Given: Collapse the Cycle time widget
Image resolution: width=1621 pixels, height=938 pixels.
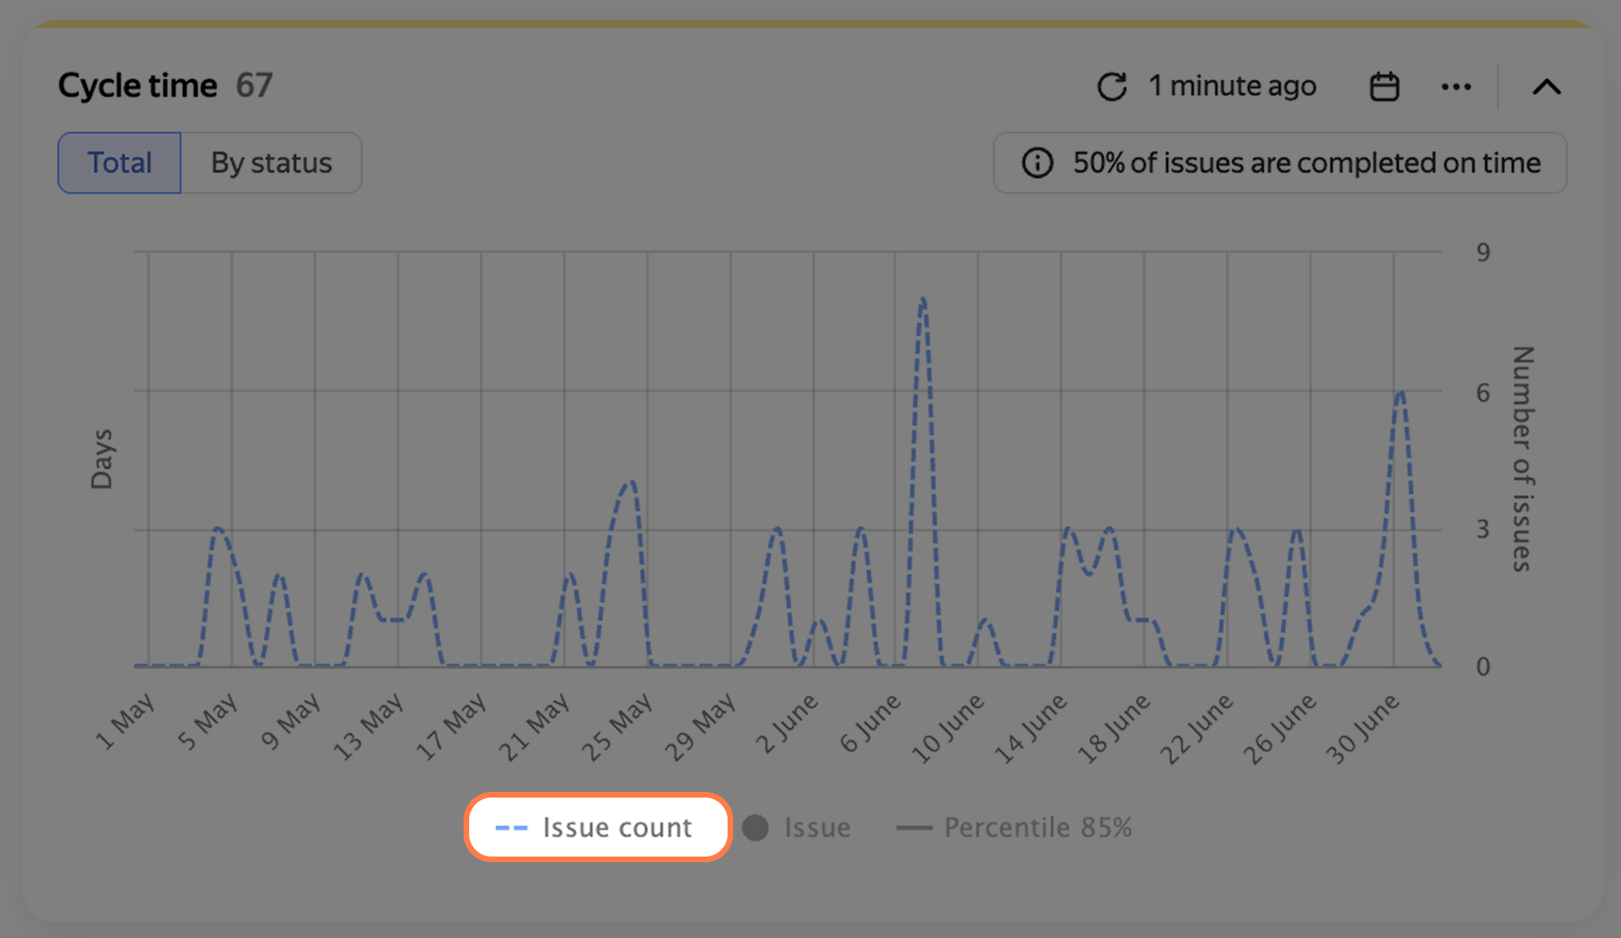Looking at the screenshot, I should click(x=1547, y=87).
